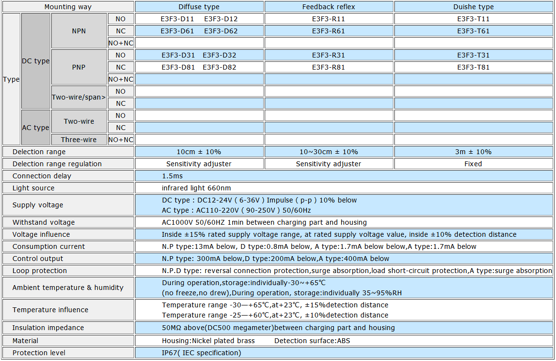
Task: Select model number E3F3-D12
Action: coord(221,19)
